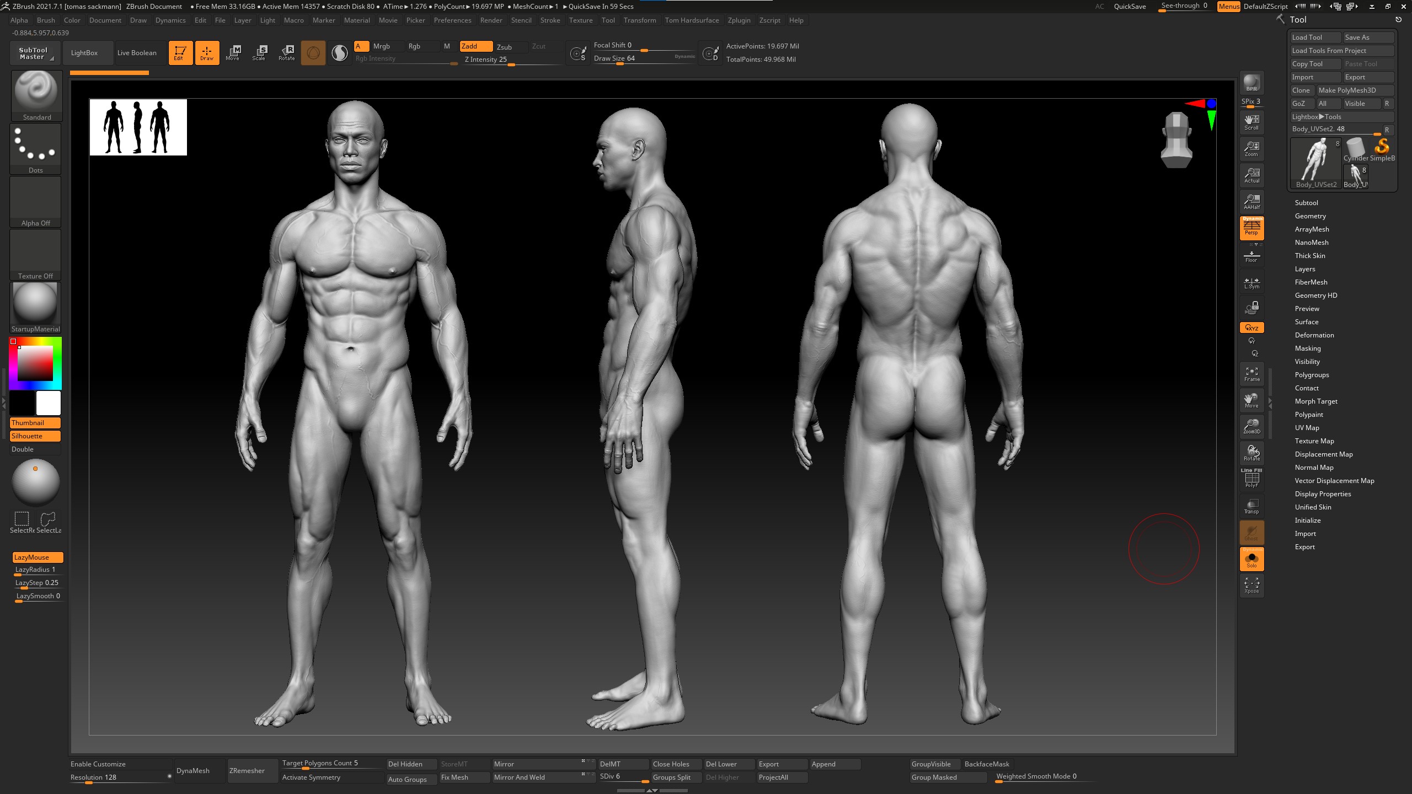Image resolution: width=1412 pixels, height=794 pixels.
Task: Click the Xpose icon
Action: click(x=1251, y=586)
